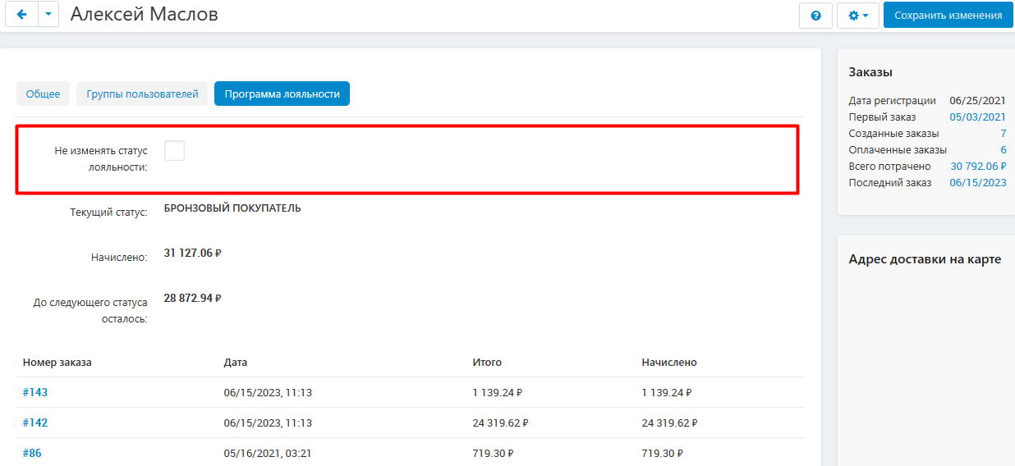Open total spent 30 792.06 ₽ link
Viewport: 1015px width, 466px height.
(978, 166)
